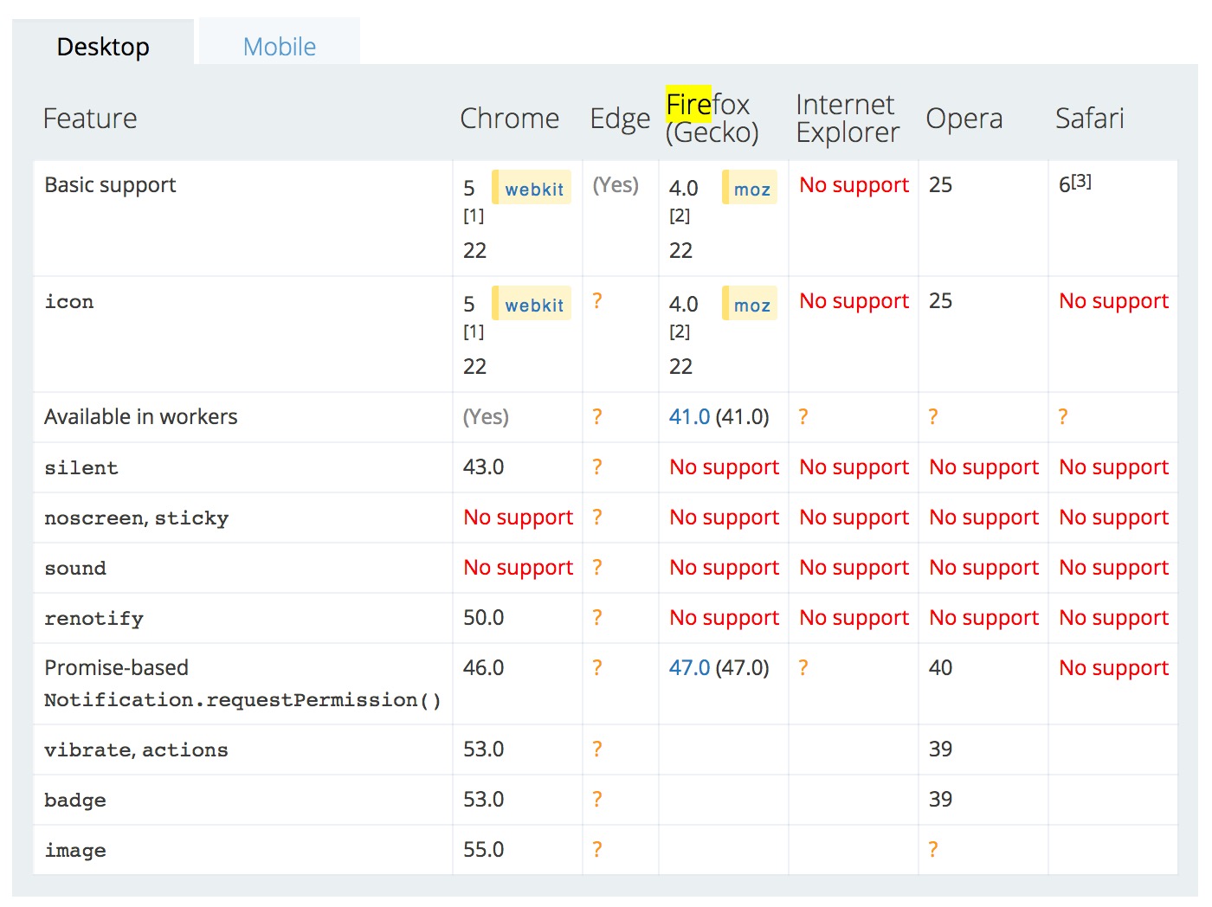Click Opera 25 in Basic support row
This screenshot has height=907, width=1212.
(940, 184)
